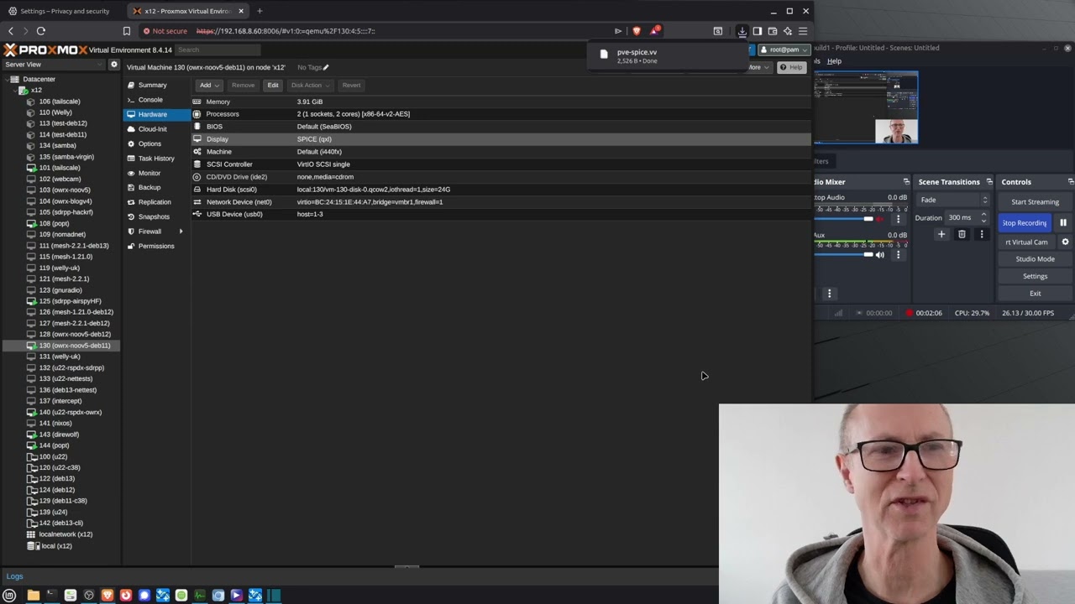
Task: Open the Files folder in the taskbar
Action: 34,596
